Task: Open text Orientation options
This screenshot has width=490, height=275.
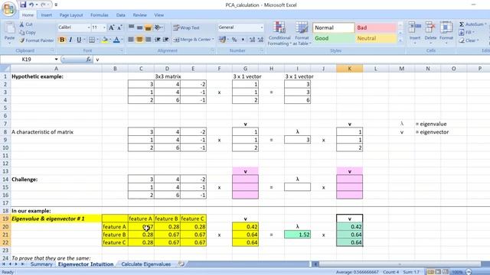Action: coord(159,27)
